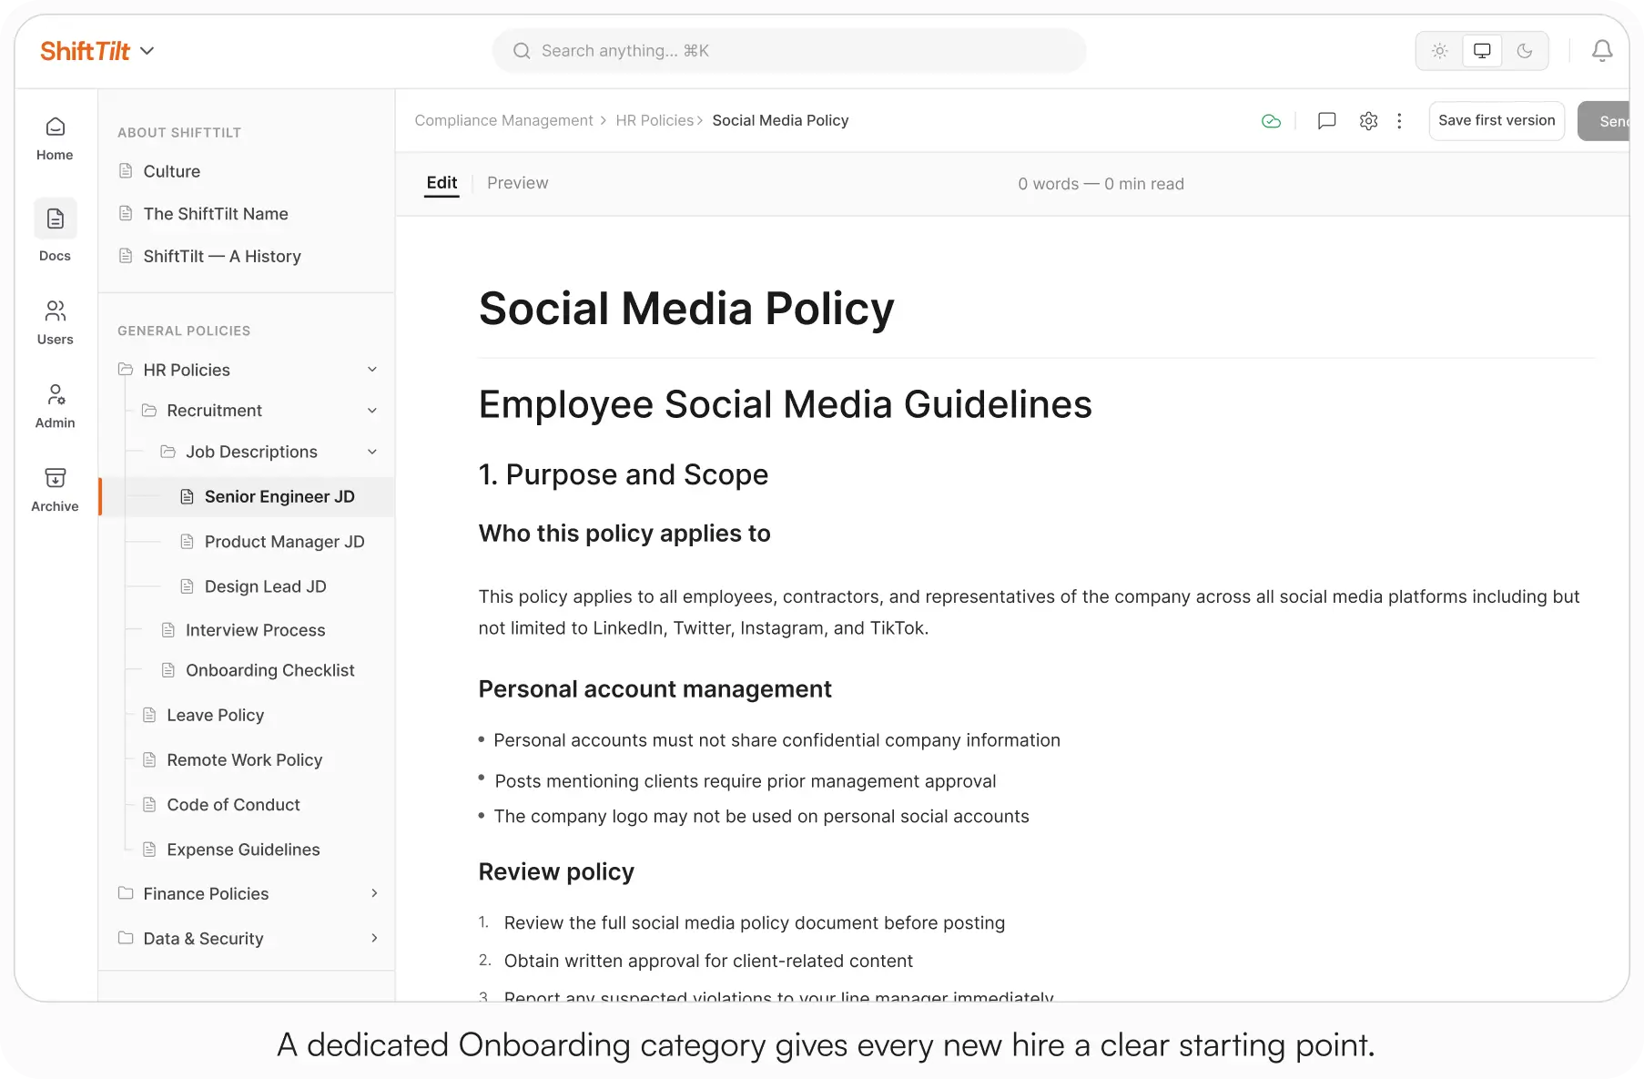Collapse the HR Policies folder
Image resolution: width=1644 pixels, height=1079 pixels.
(x=372, y=370)
